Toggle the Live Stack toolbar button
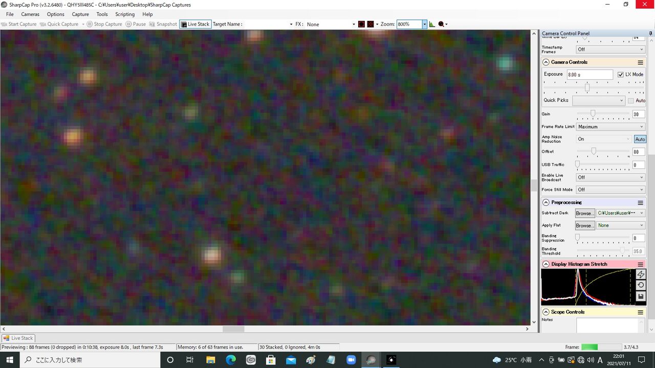 [x=195, y=24]
